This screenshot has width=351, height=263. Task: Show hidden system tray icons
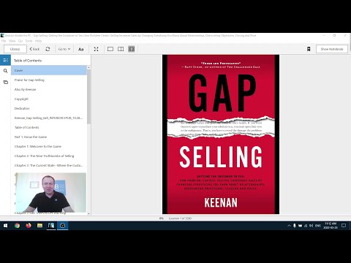pos(289,226)
